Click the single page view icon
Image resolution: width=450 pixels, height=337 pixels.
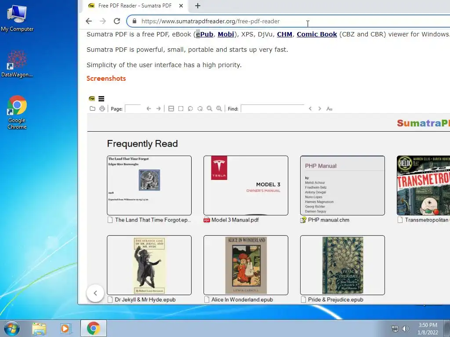181,109
